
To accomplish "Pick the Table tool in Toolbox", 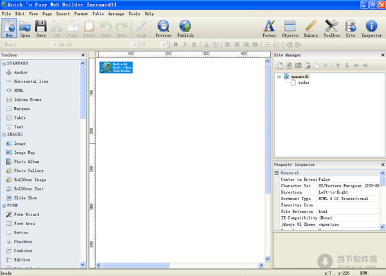I will tap(15, 118).
